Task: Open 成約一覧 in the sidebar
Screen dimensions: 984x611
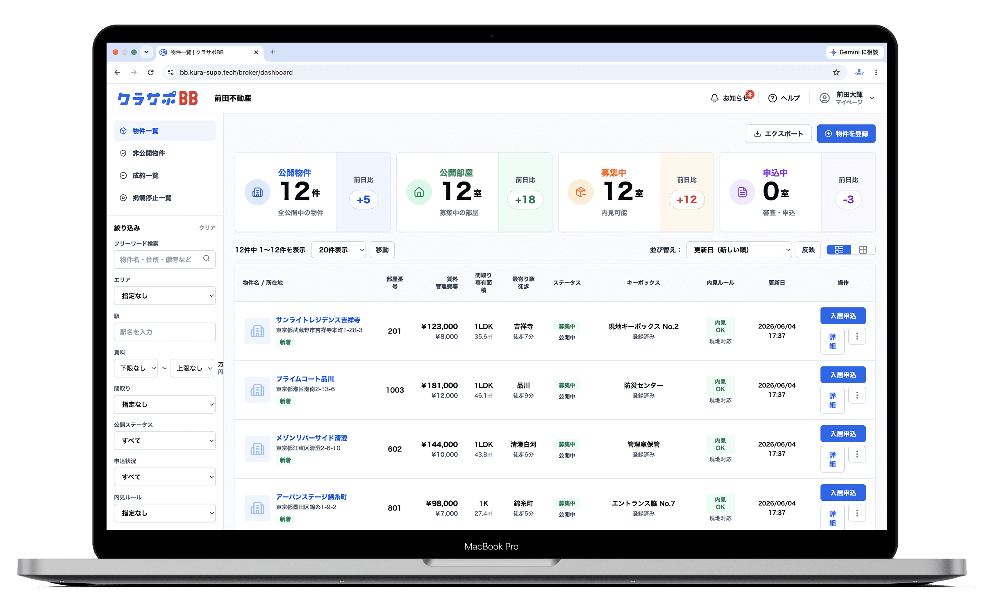Action: pos(165,176)
